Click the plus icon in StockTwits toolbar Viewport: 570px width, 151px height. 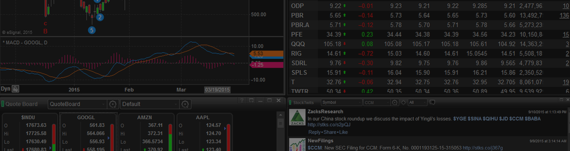pyautogui.click(x=403, y=102)
